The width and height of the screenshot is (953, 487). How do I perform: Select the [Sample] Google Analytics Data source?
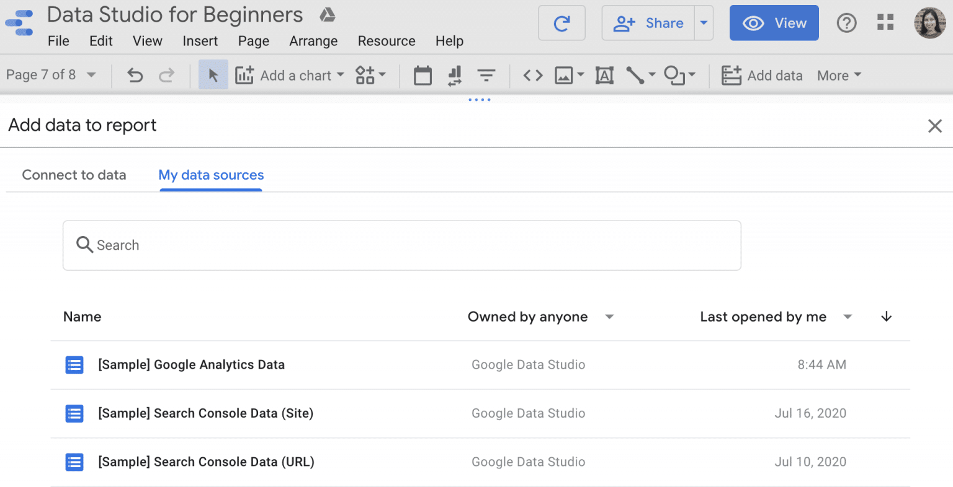(x=192, y=365)
